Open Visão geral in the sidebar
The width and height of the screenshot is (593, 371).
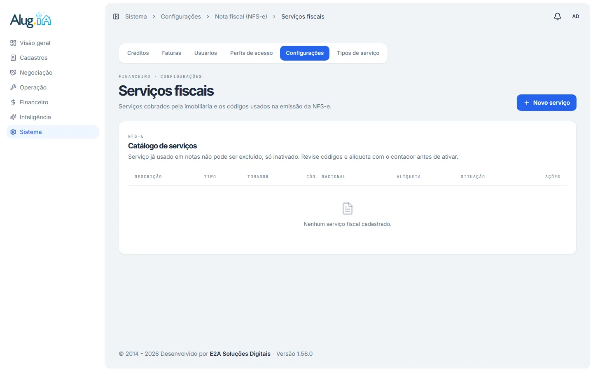(53, 43)
